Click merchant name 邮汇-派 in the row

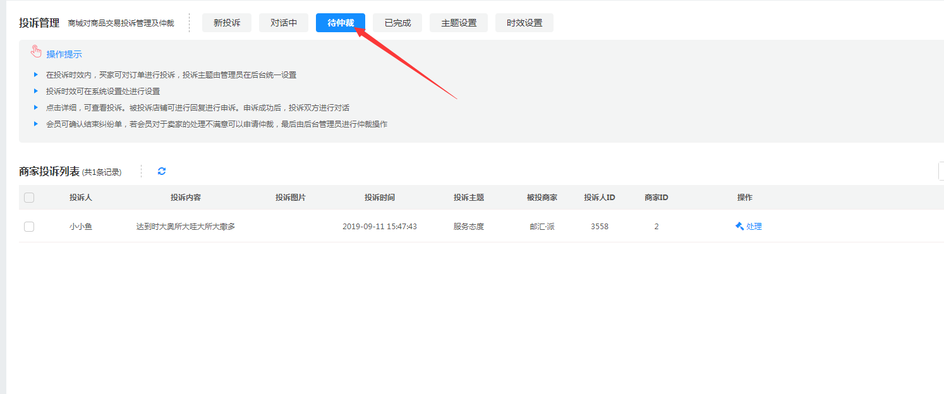pos(542,227)
